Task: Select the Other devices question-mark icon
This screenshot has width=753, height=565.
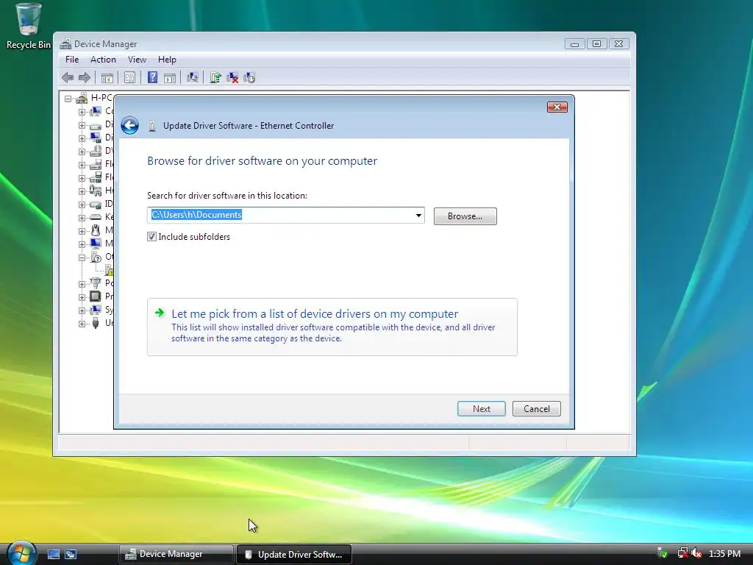Action: (96, 257)
